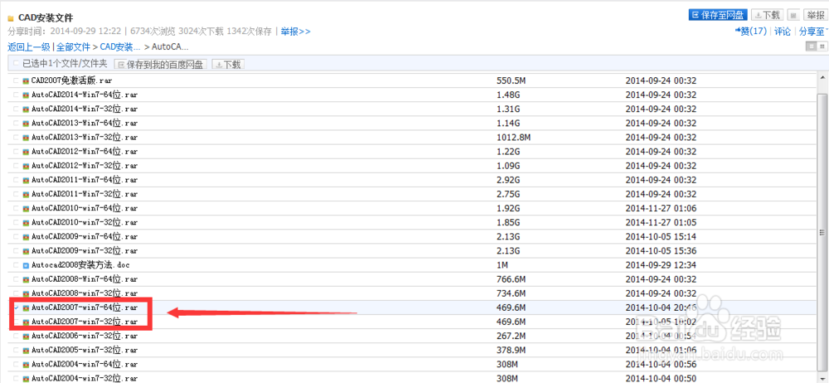Check the box for CAD2007免激活版.rar
Screen dimensions: 829x383
[x=16, y=81]
